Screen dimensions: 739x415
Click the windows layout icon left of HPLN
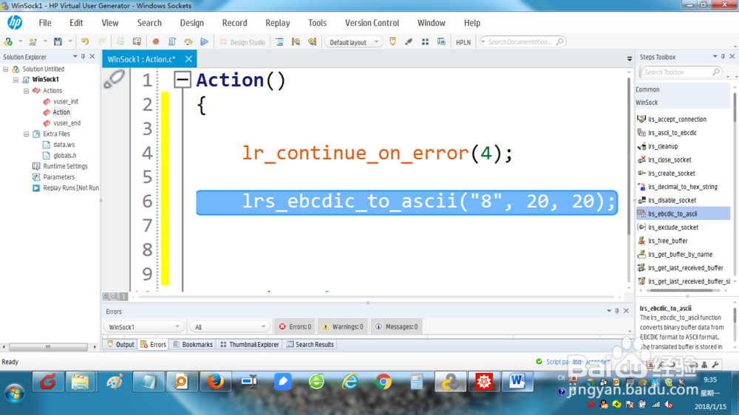[441, 42]
